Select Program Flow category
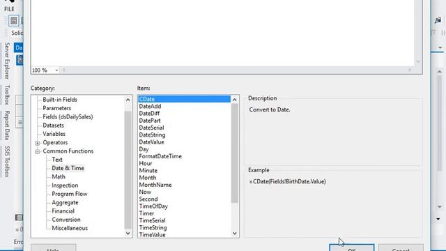The height and width of the screenshot is (251, 446). point(70,194)
